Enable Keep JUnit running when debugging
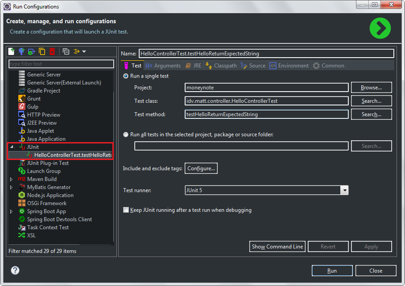Viewport: 405px width, 286px height. 126,210
